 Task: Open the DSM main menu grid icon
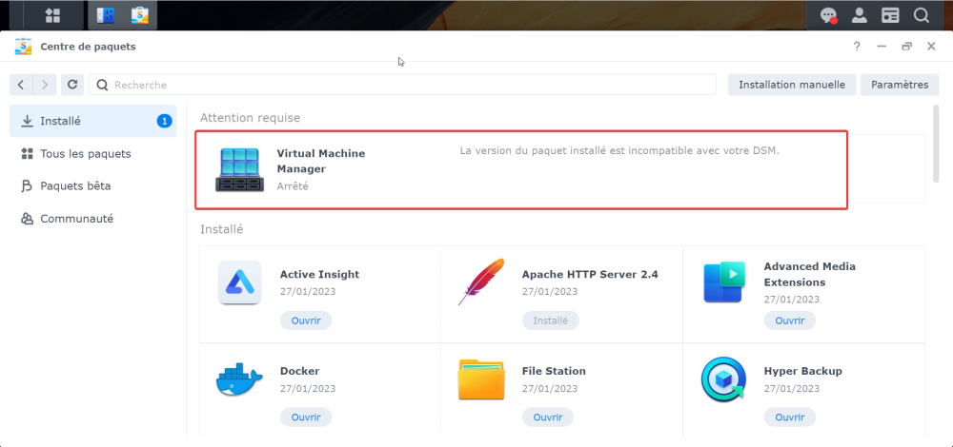point(52,15)
